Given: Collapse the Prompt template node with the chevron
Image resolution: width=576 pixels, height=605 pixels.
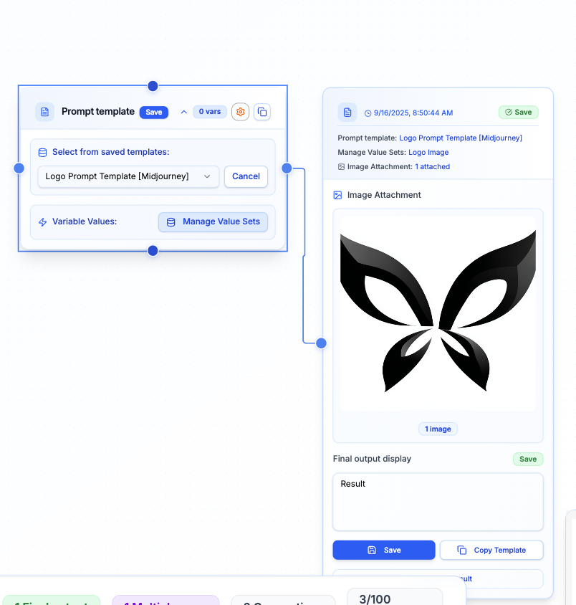Looking at the screenshot, I should (184, 112).
